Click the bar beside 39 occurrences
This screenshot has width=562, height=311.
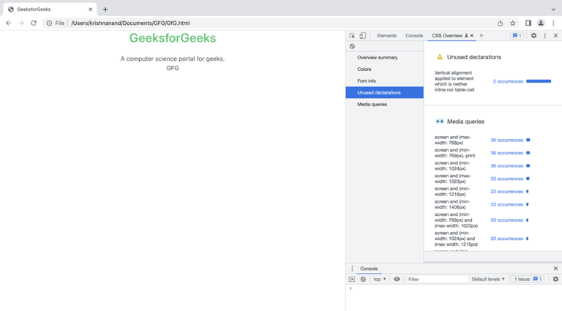(528, 140)
